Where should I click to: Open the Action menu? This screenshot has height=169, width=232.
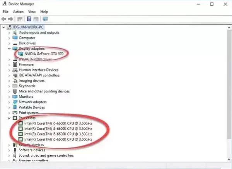(x=18, y=12)
